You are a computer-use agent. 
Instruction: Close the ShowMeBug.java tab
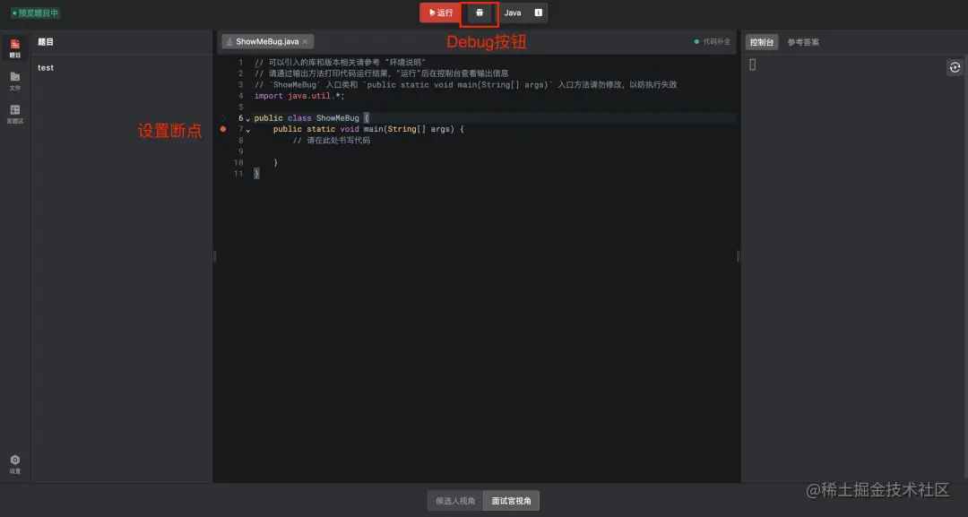[305, 42]
